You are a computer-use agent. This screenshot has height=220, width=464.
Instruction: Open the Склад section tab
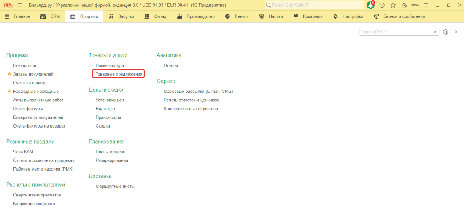(155, 16)
